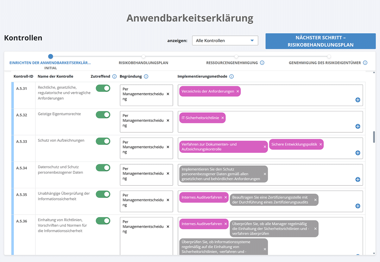The image size is (380, 262).
Task: Click info icon beside Begründung header
Action: click(x=146, y=77)
